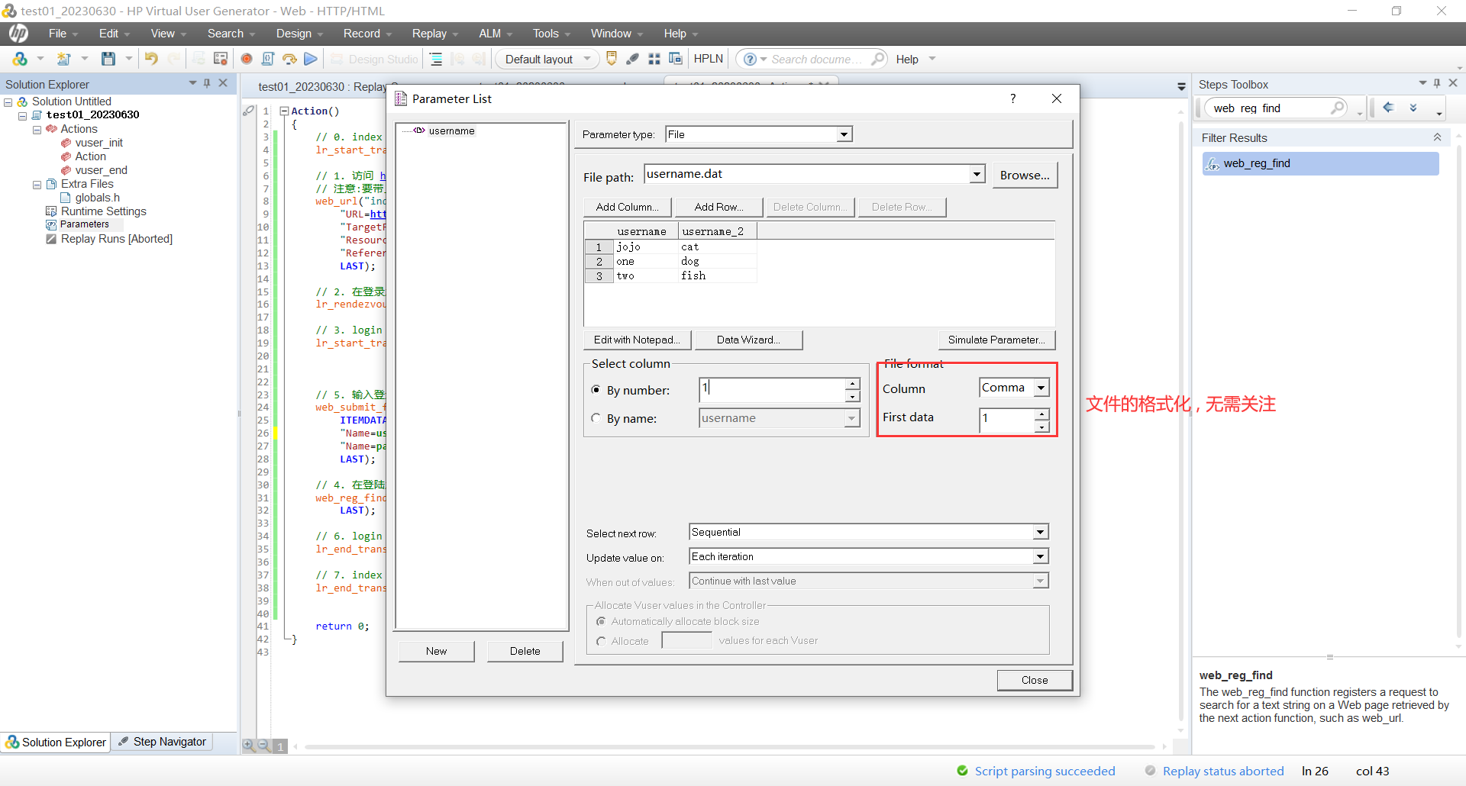The image size is (1466, 786).
Task: Click the By number input field
Action: [x=772, y=389]
